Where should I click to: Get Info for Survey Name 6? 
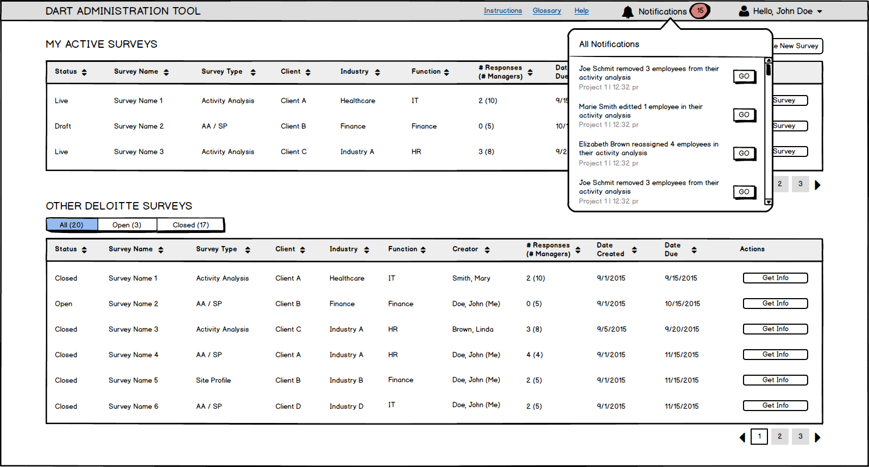[x=775, y=406]
